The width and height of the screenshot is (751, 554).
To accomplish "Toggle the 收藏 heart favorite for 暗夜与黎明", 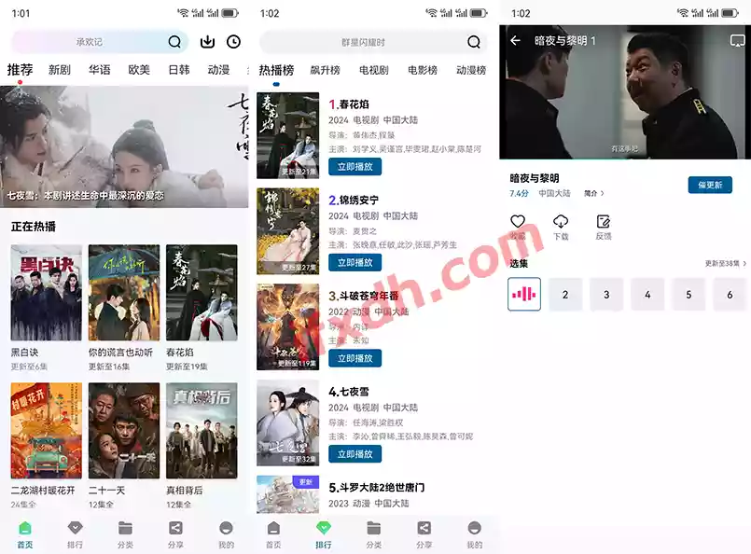I will pos(518,222).
